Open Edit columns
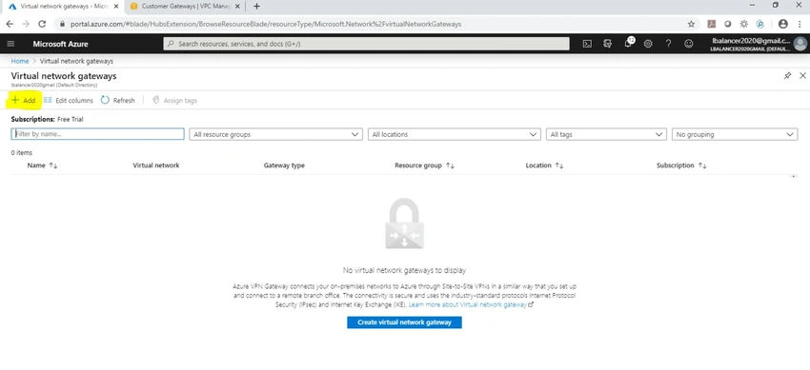 coord(69,101)
